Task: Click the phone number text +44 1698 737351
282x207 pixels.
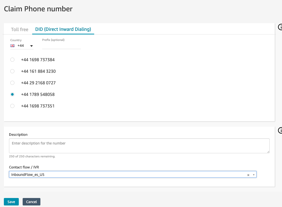Action: [x=38, y=106]
